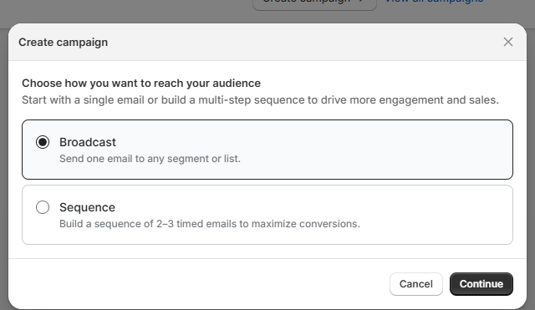Click the Broadcast option label
Viewport: 535px width, 310px height.
coord(88,142)
